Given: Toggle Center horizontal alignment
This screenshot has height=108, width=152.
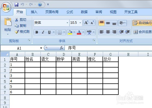Looking at the screenshot, I should pyautogui.click(x=108, y=32).
